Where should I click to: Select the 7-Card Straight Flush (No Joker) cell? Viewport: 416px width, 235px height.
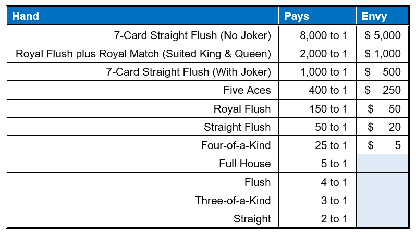[193, 35]
